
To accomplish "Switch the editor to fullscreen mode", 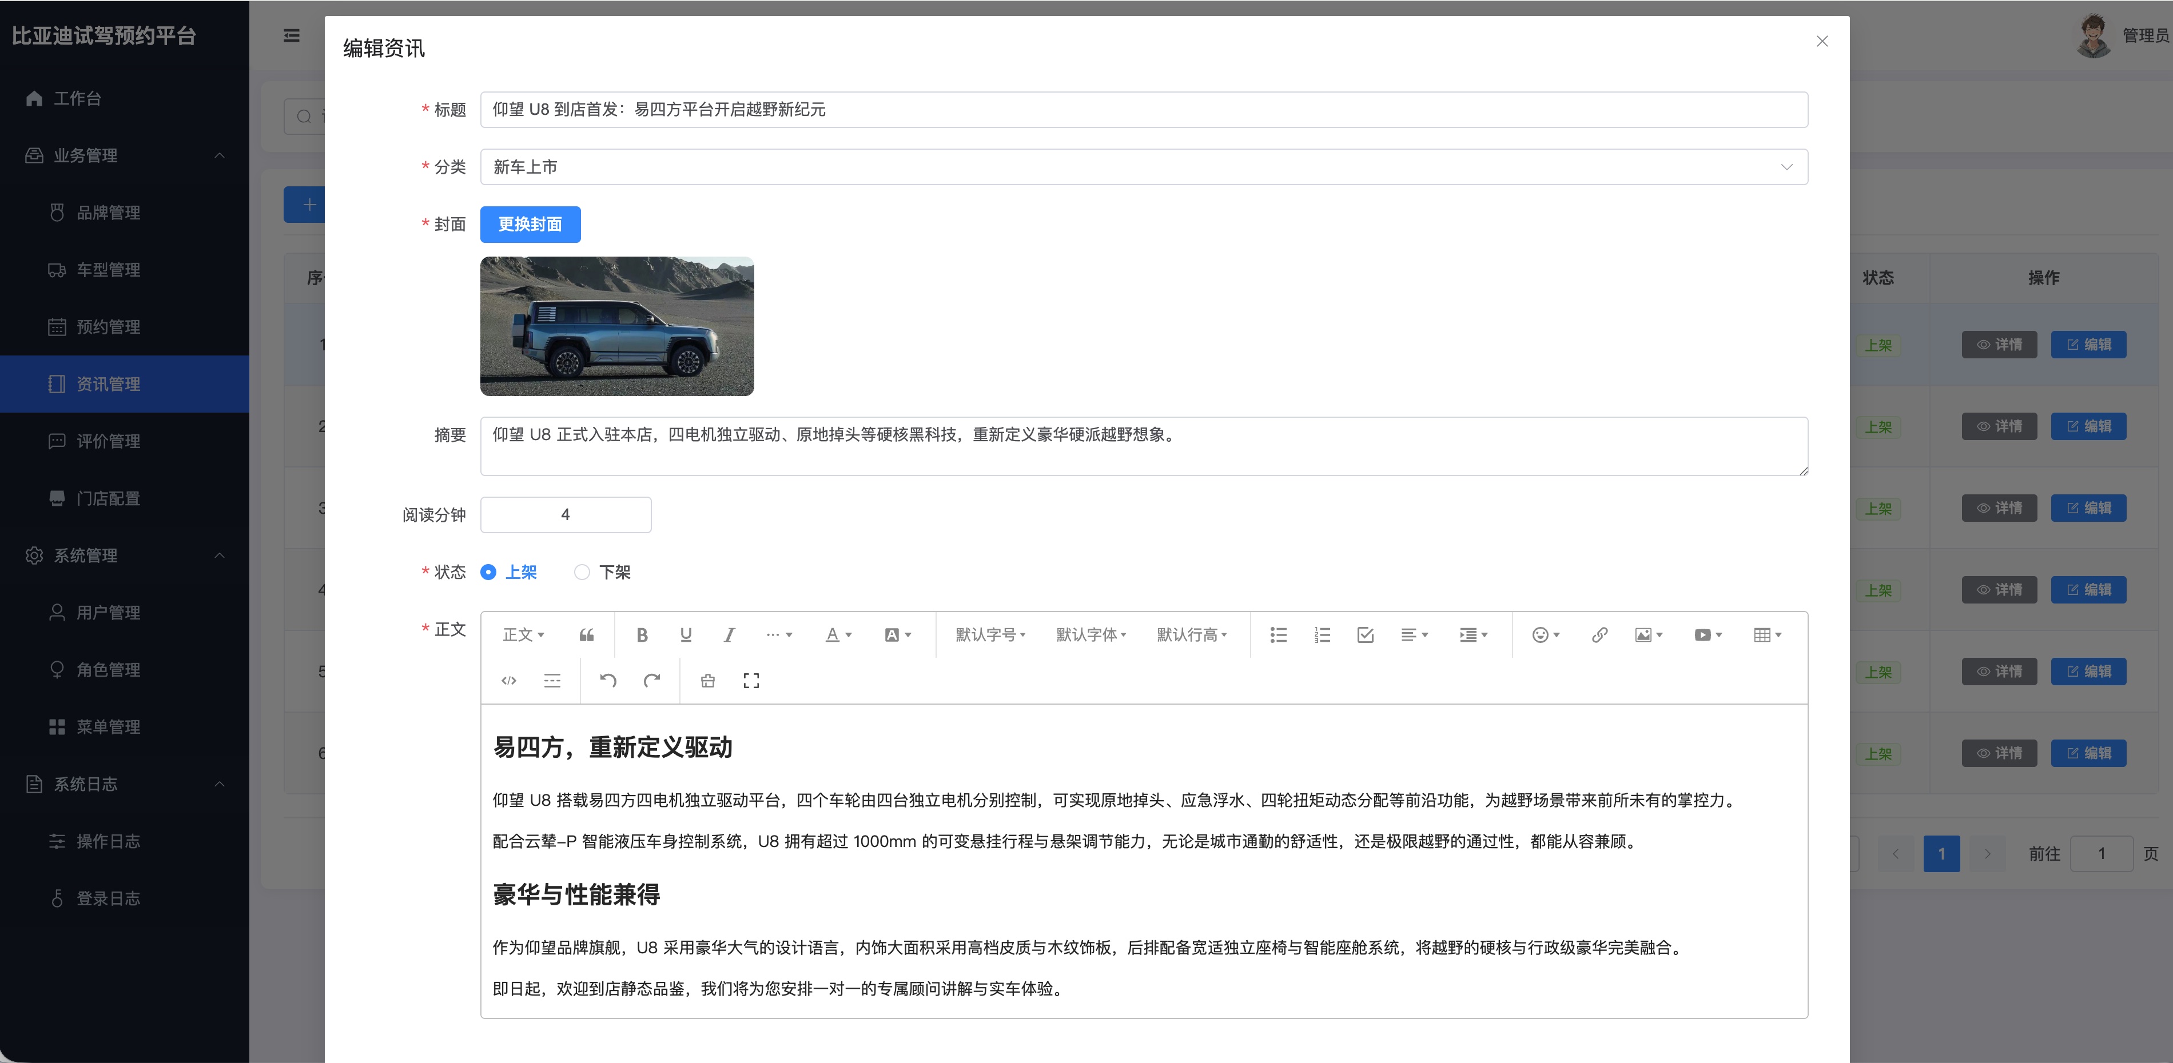I will pyautogui.click(x=751, y=680).
